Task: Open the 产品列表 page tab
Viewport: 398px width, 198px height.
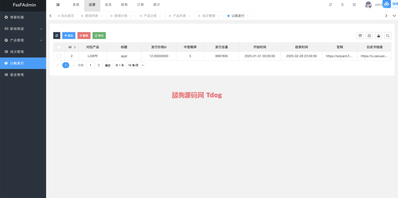Action: click(179, 16)
